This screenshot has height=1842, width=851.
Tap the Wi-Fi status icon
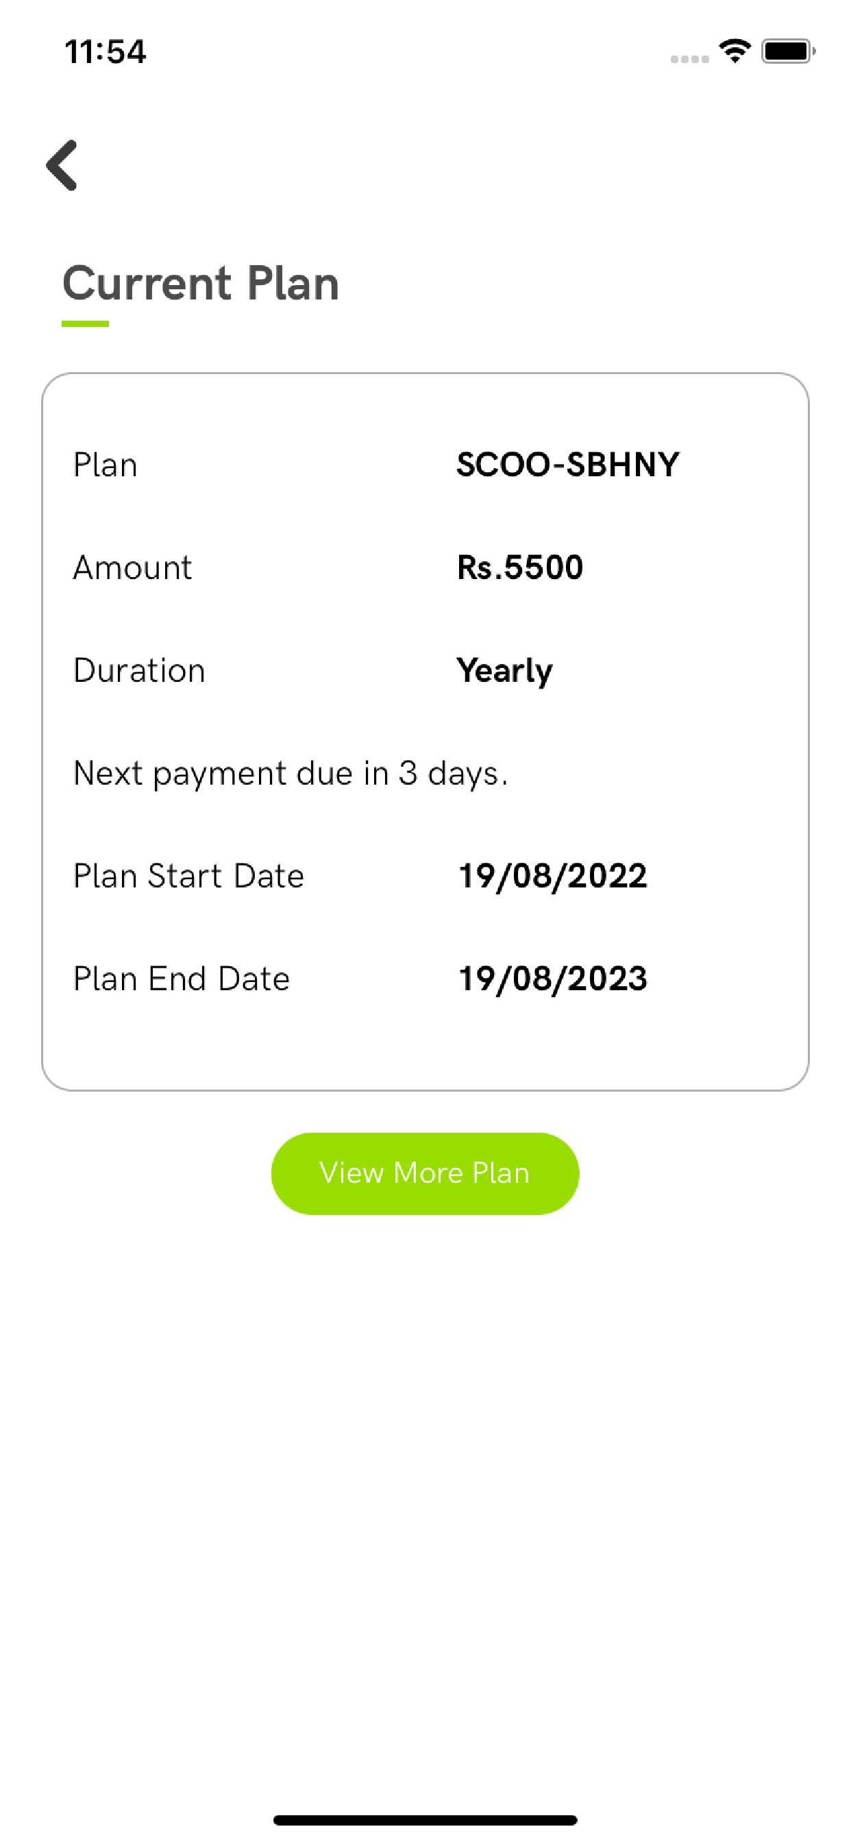point(735,51)
